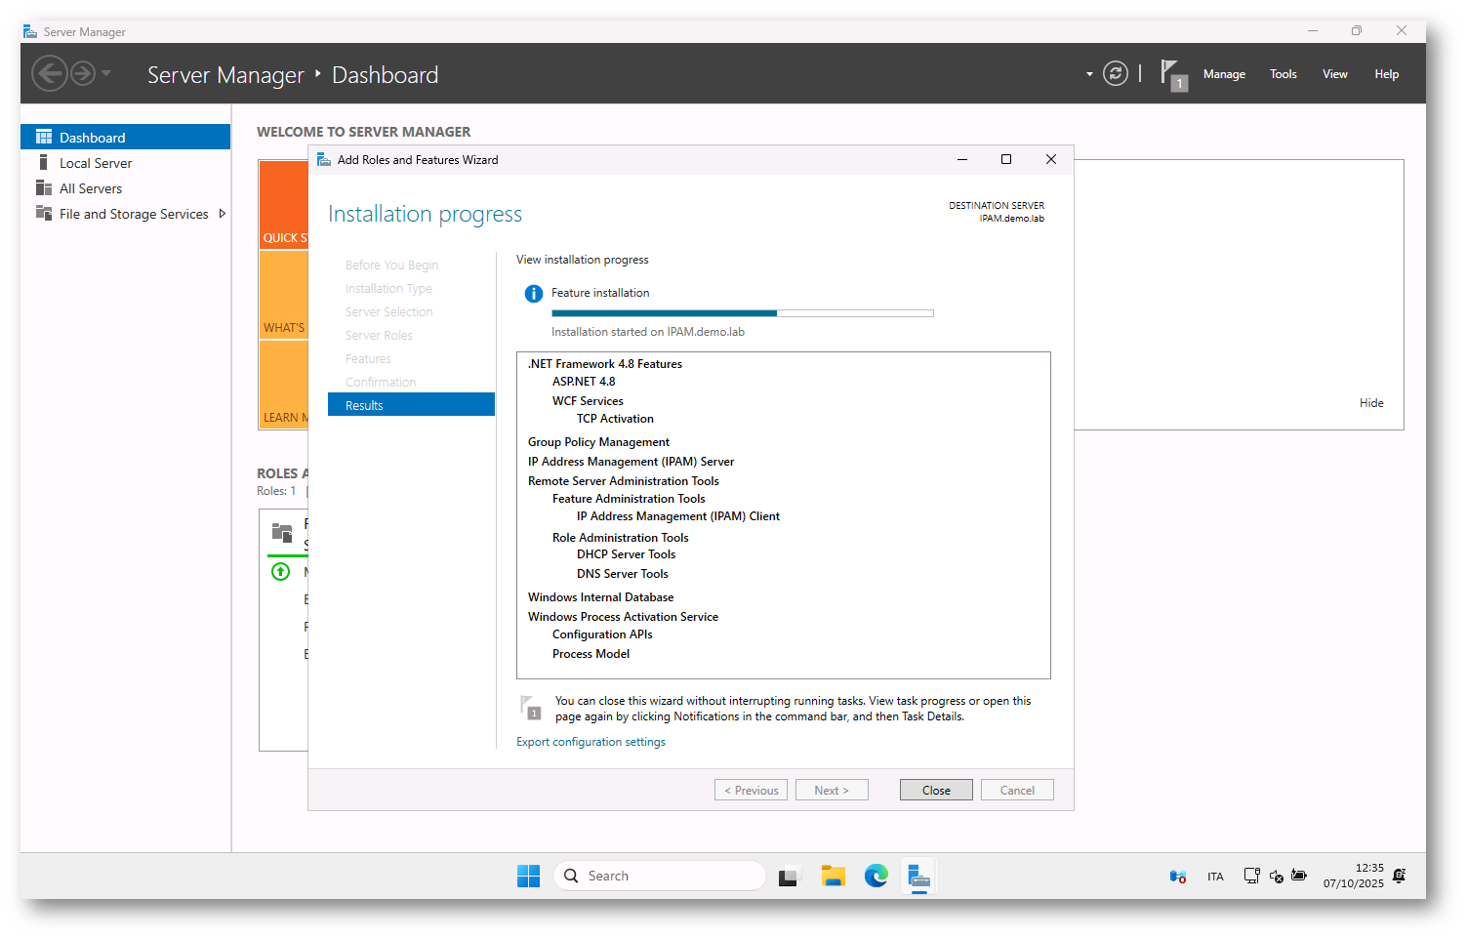Click the Export configuration settings link
This screenshot has height=940, width=1467.
[x=591, y=742]
